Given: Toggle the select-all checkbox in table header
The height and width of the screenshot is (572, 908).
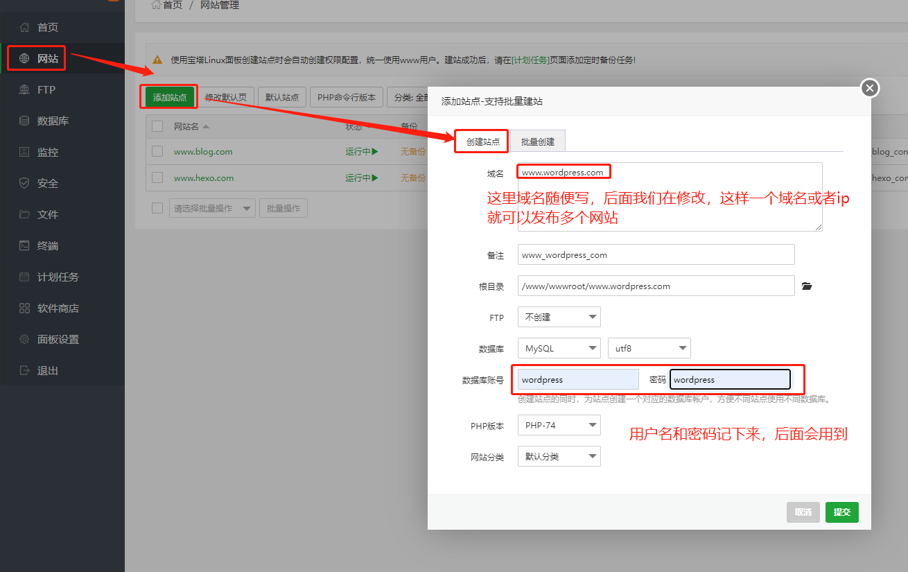Looking at the screenshot, I should click(x=157, y=126).
